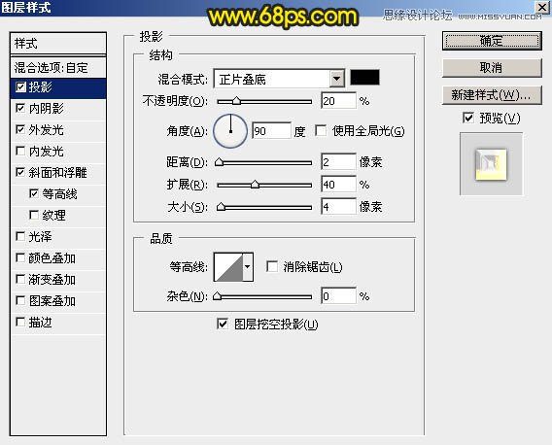Click the style preview thumbnail
Image resolution: width=552 pixels, height=445 pixels.
click(491, 164)
